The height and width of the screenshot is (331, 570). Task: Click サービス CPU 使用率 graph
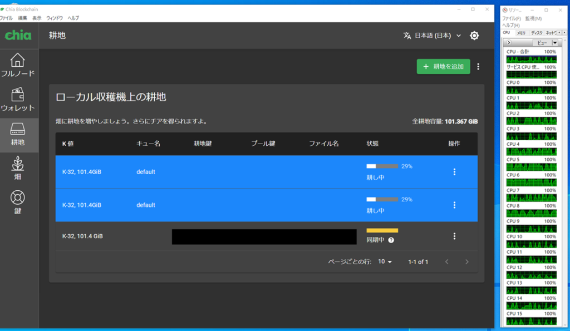point(531,75)
